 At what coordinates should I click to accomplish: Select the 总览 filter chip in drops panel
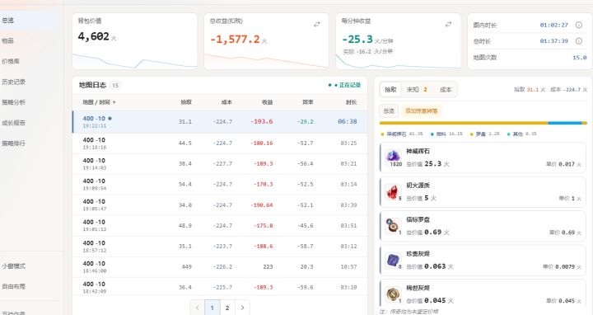coord(389,111)
